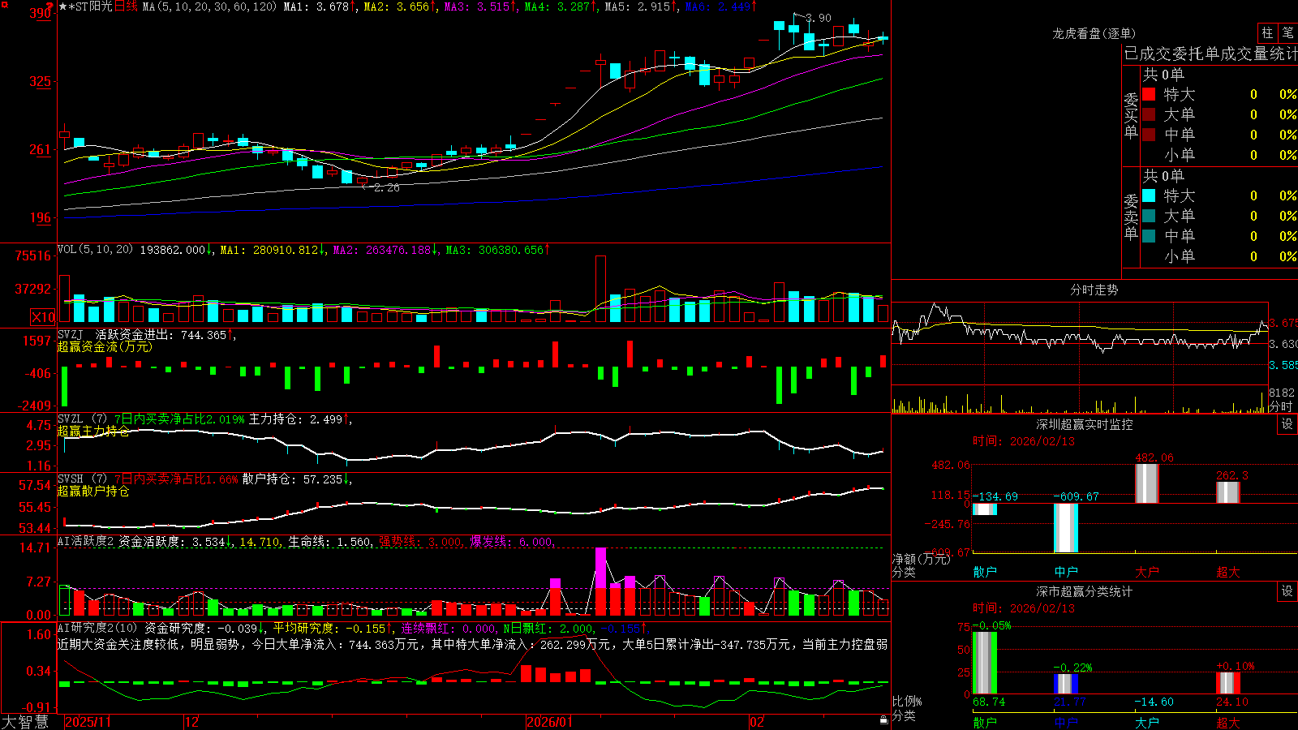Click the VOL(5,10,20) indicator label

coord(95,250)
